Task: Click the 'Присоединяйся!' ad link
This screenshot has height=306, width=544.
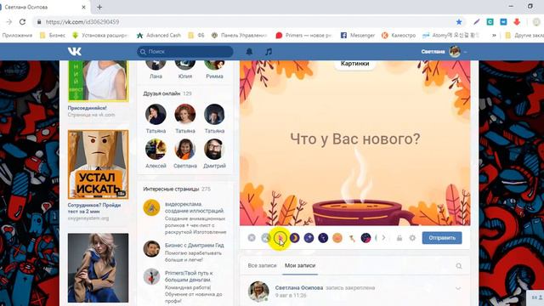Action: tap(87, 108)
